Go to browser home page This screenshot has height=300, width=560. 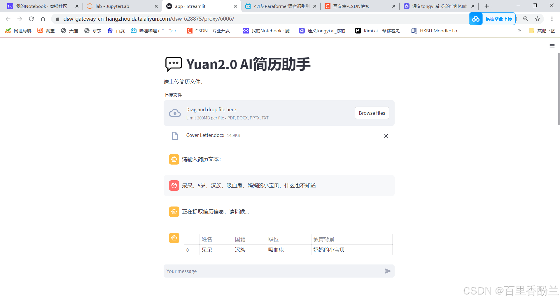point(43,19)
